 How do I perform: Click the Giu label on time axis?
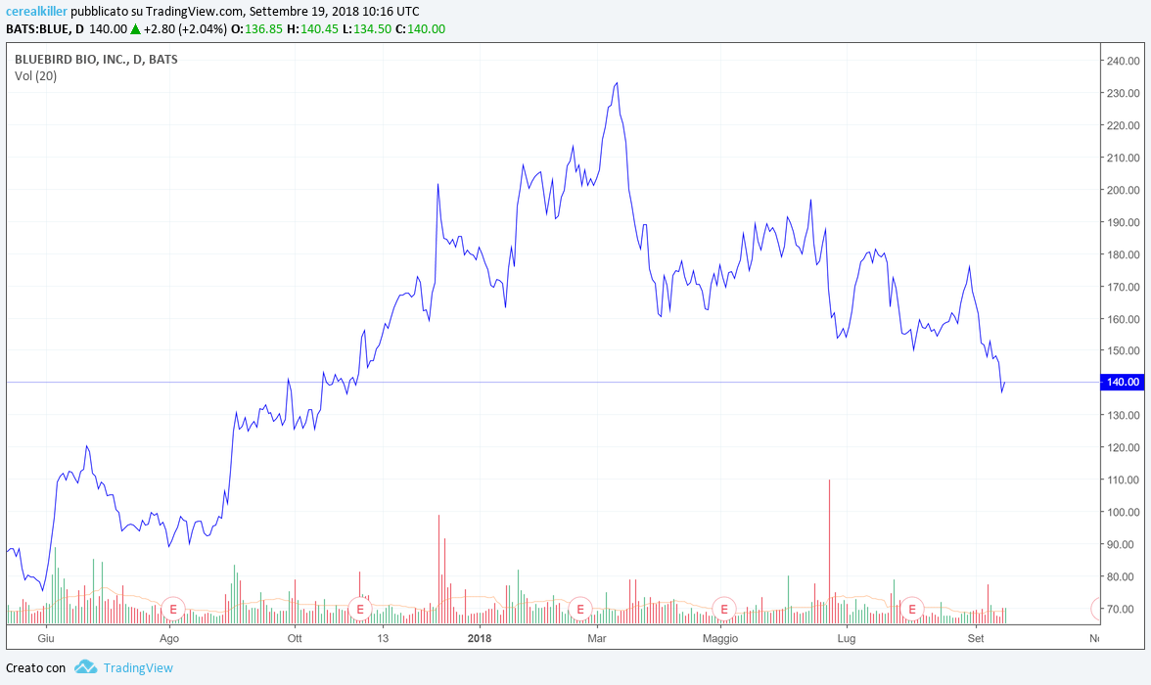tap(44, 639)
